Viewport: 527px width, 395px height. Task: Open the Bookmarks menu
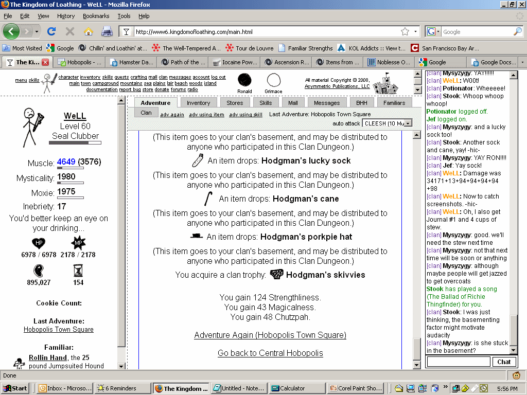click(x=96, y=16)
